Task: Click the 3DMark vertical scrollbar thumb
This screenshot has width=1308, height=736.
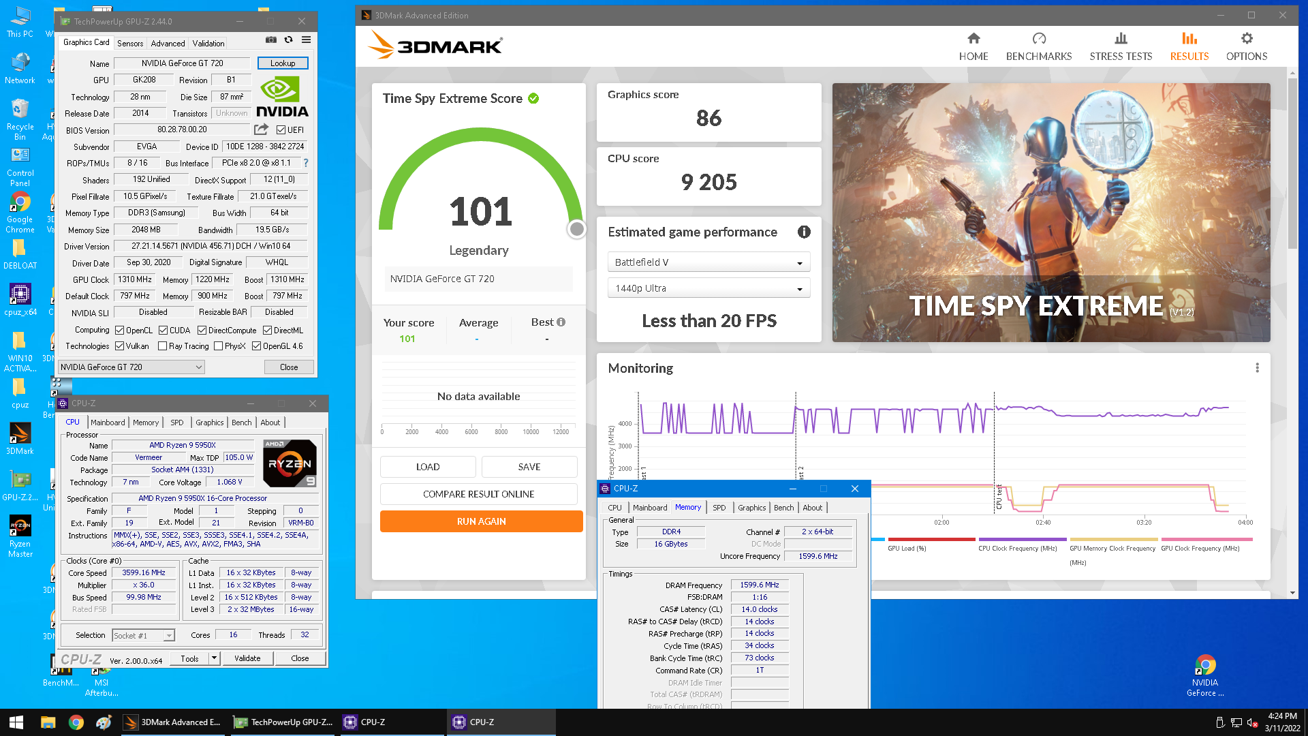Action: click(1292, 164)
